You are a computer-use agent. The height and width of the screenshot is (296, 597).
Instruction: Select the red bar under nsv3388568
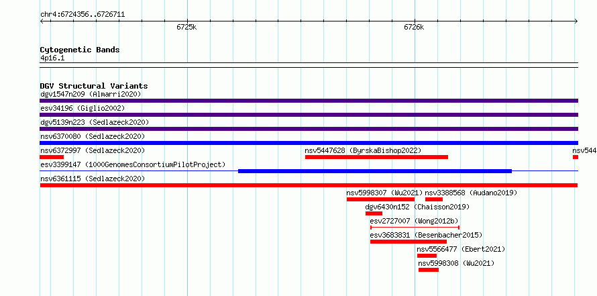(434, 199)
